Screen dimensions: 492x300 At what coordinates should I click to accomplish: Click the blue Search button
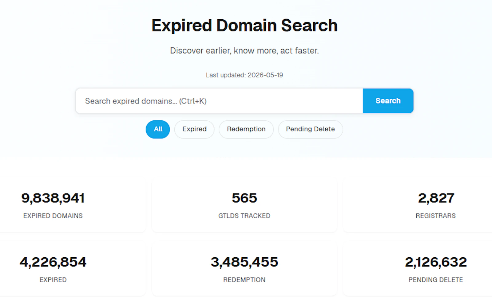click(388, 101)
